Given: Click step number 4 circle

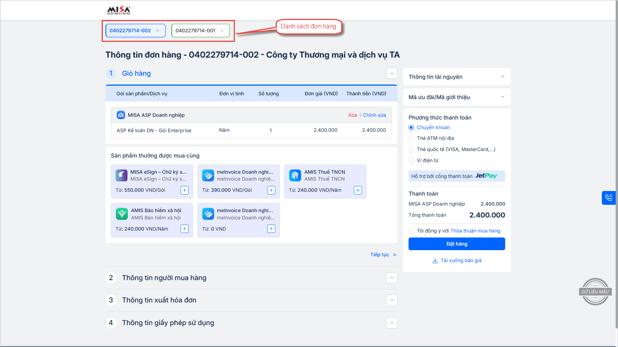Looking at the screenshot, I should (x=111, y=323).
